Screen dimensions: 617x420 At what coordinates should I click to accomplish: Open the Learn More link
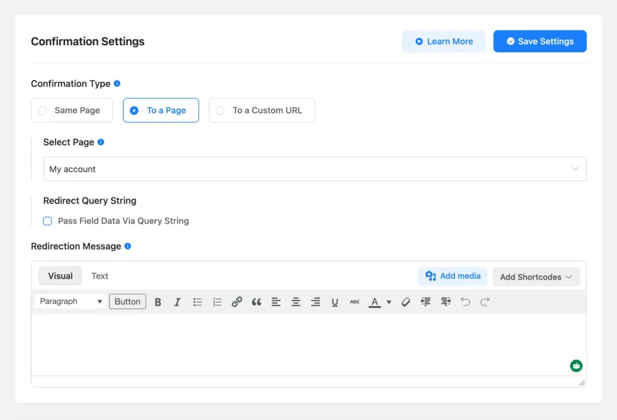click(444, 41)
